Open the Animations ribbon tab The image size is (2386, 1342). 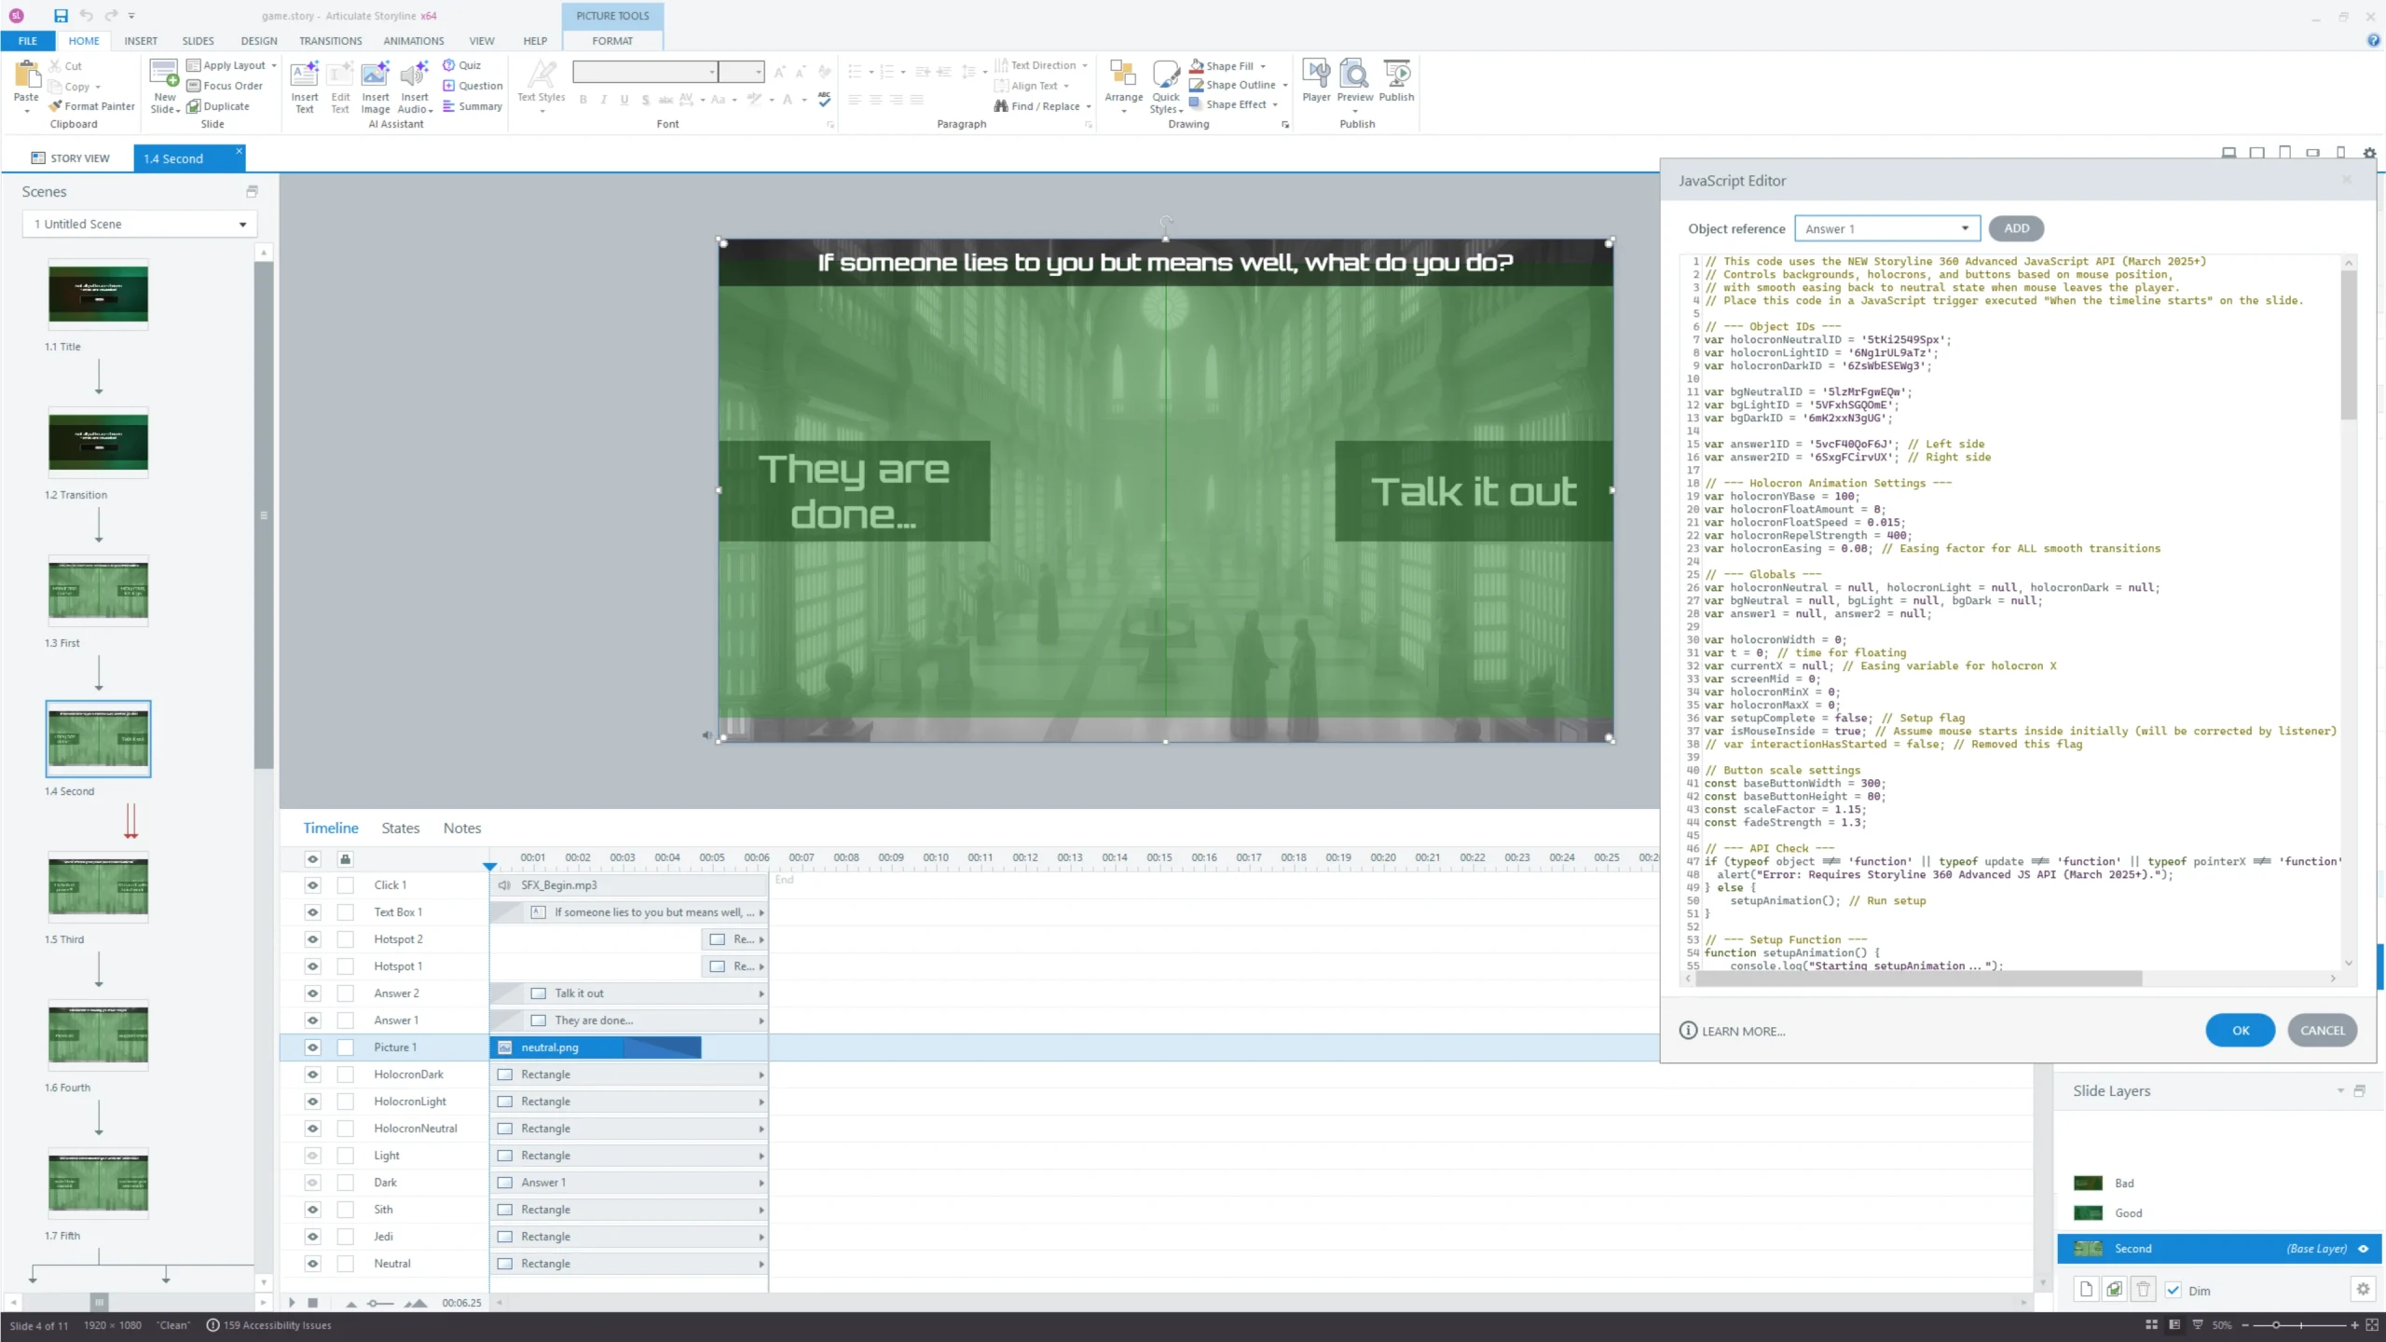pos(413,41)
